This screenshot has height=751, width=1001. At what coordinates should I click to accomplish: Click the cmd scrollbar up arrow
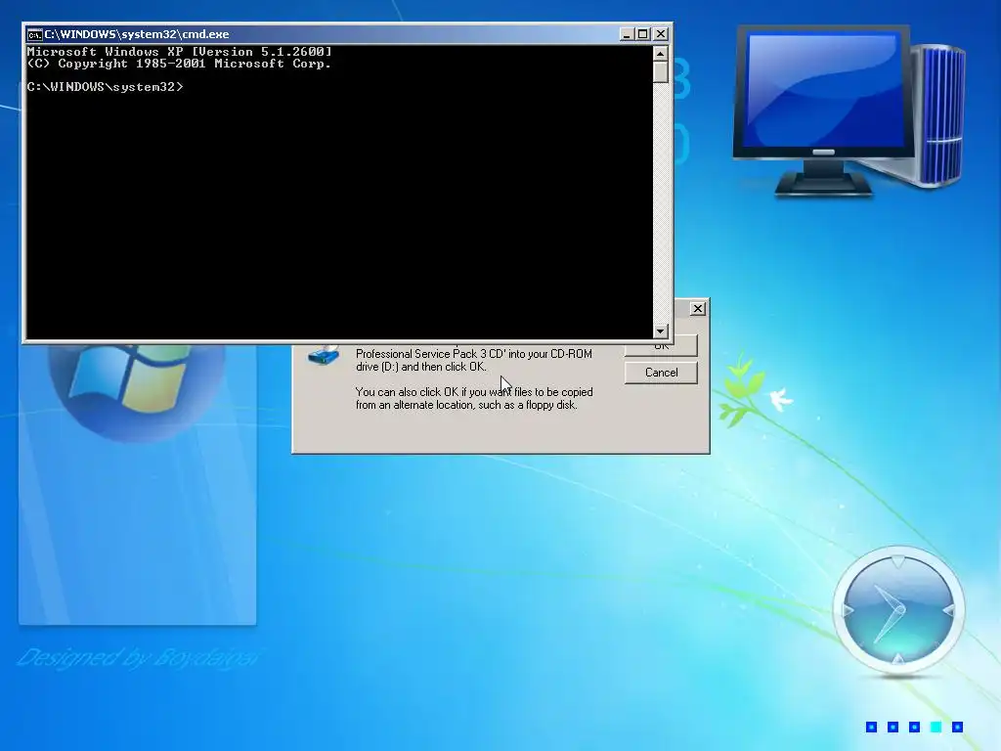(660, 53)
